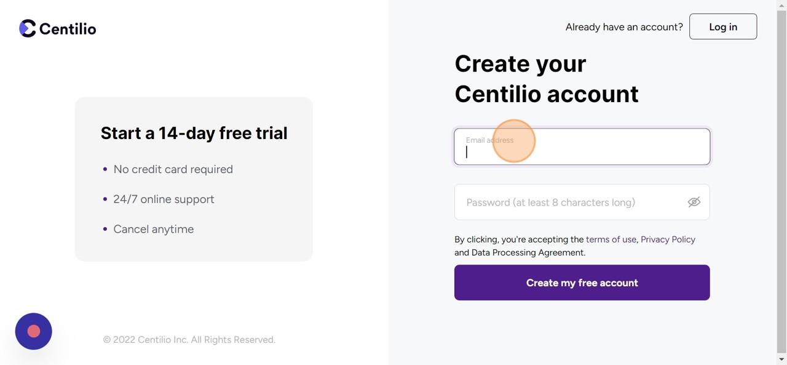Click the 'Cancel anytime' bullet

[x=153, y=229]
